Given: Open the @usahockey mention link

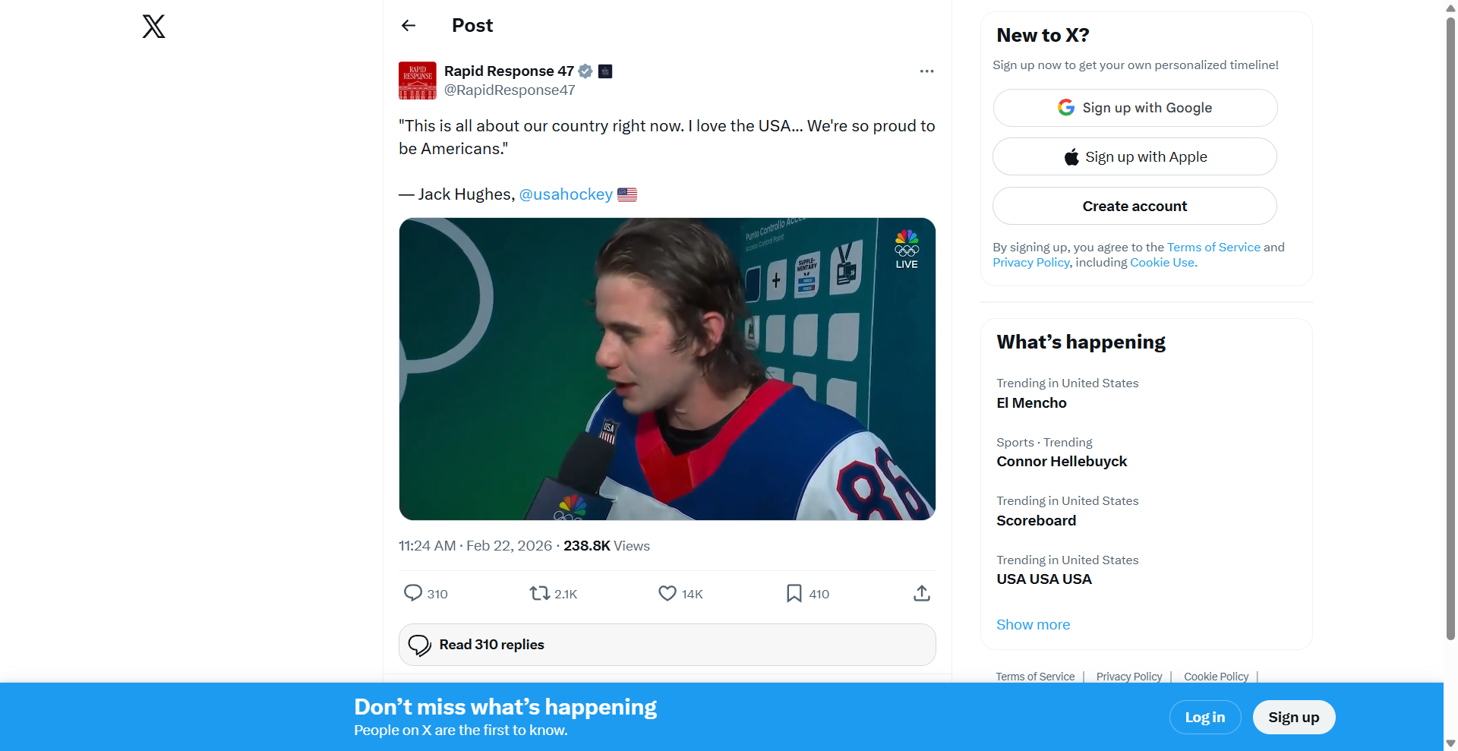Looking at the screenshot, I should tap(566, 194).
